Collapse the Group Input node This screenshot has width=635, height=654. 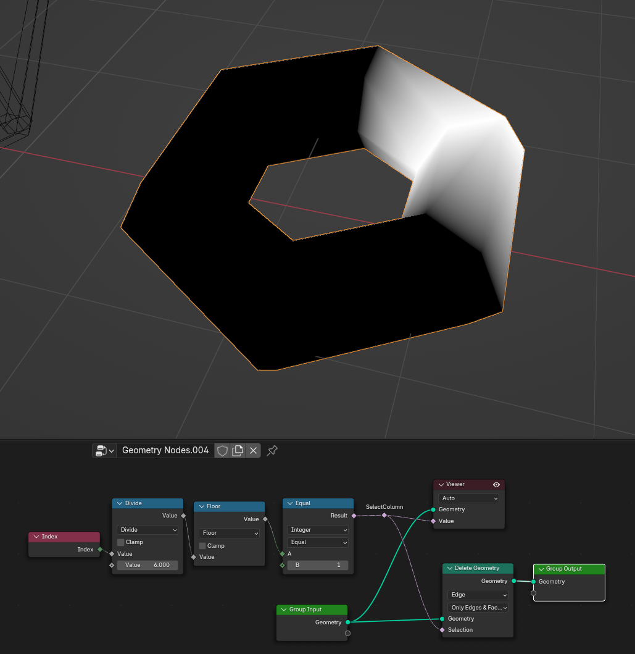point(284,610)
